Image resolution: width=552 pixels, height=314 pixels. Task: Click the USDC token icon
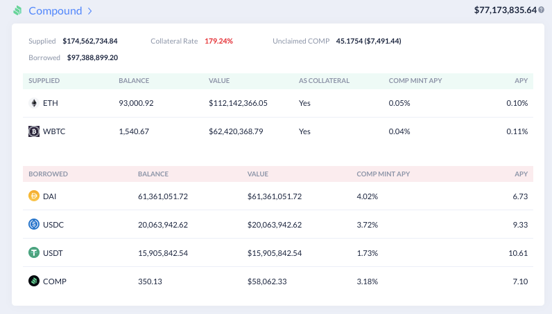(34, 224)
